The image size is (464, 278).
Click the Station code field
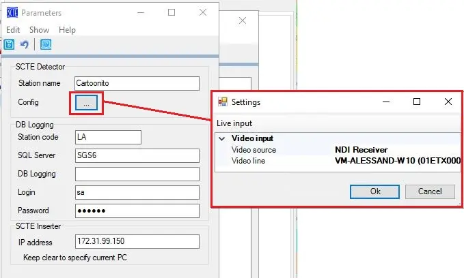(x=107, y=137)
